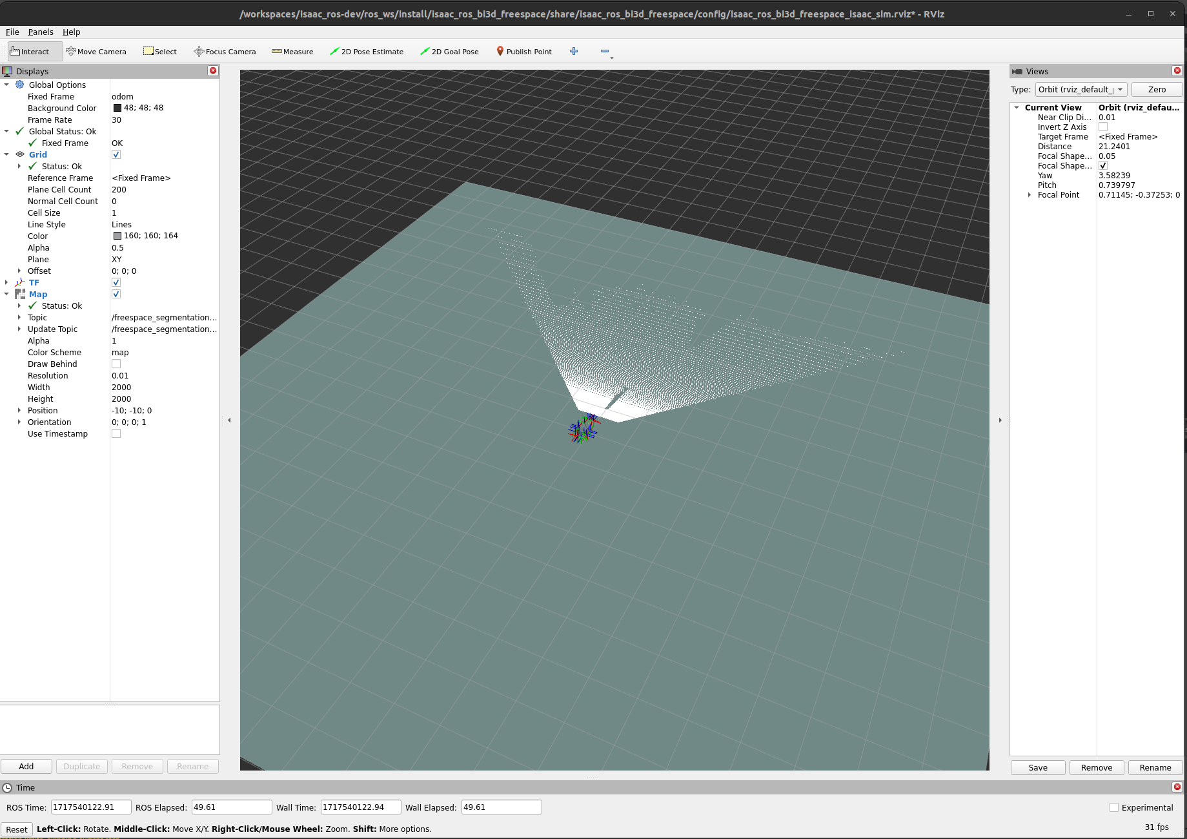Open the File menu
Screen dimensions: 1187x839
[x=12, y=32]
